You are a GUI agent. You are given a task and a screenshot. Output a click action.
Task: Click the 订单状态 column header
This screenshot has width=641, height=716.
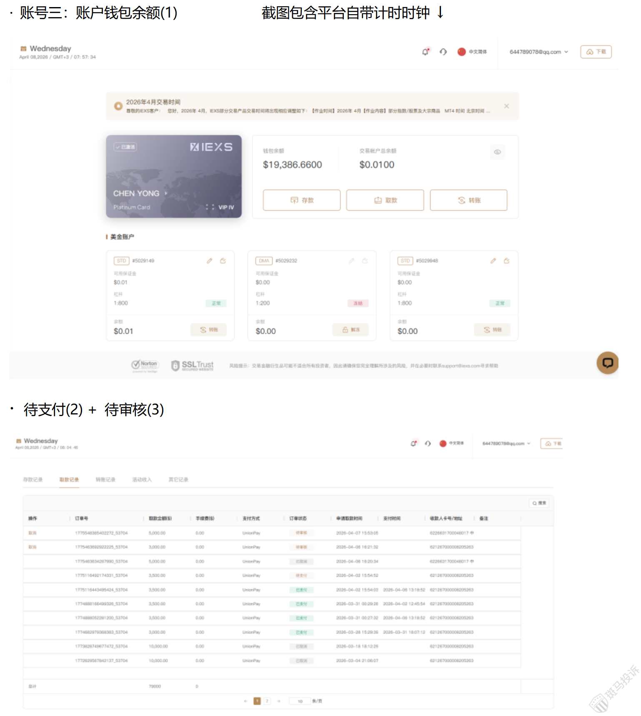pos(298,519)
